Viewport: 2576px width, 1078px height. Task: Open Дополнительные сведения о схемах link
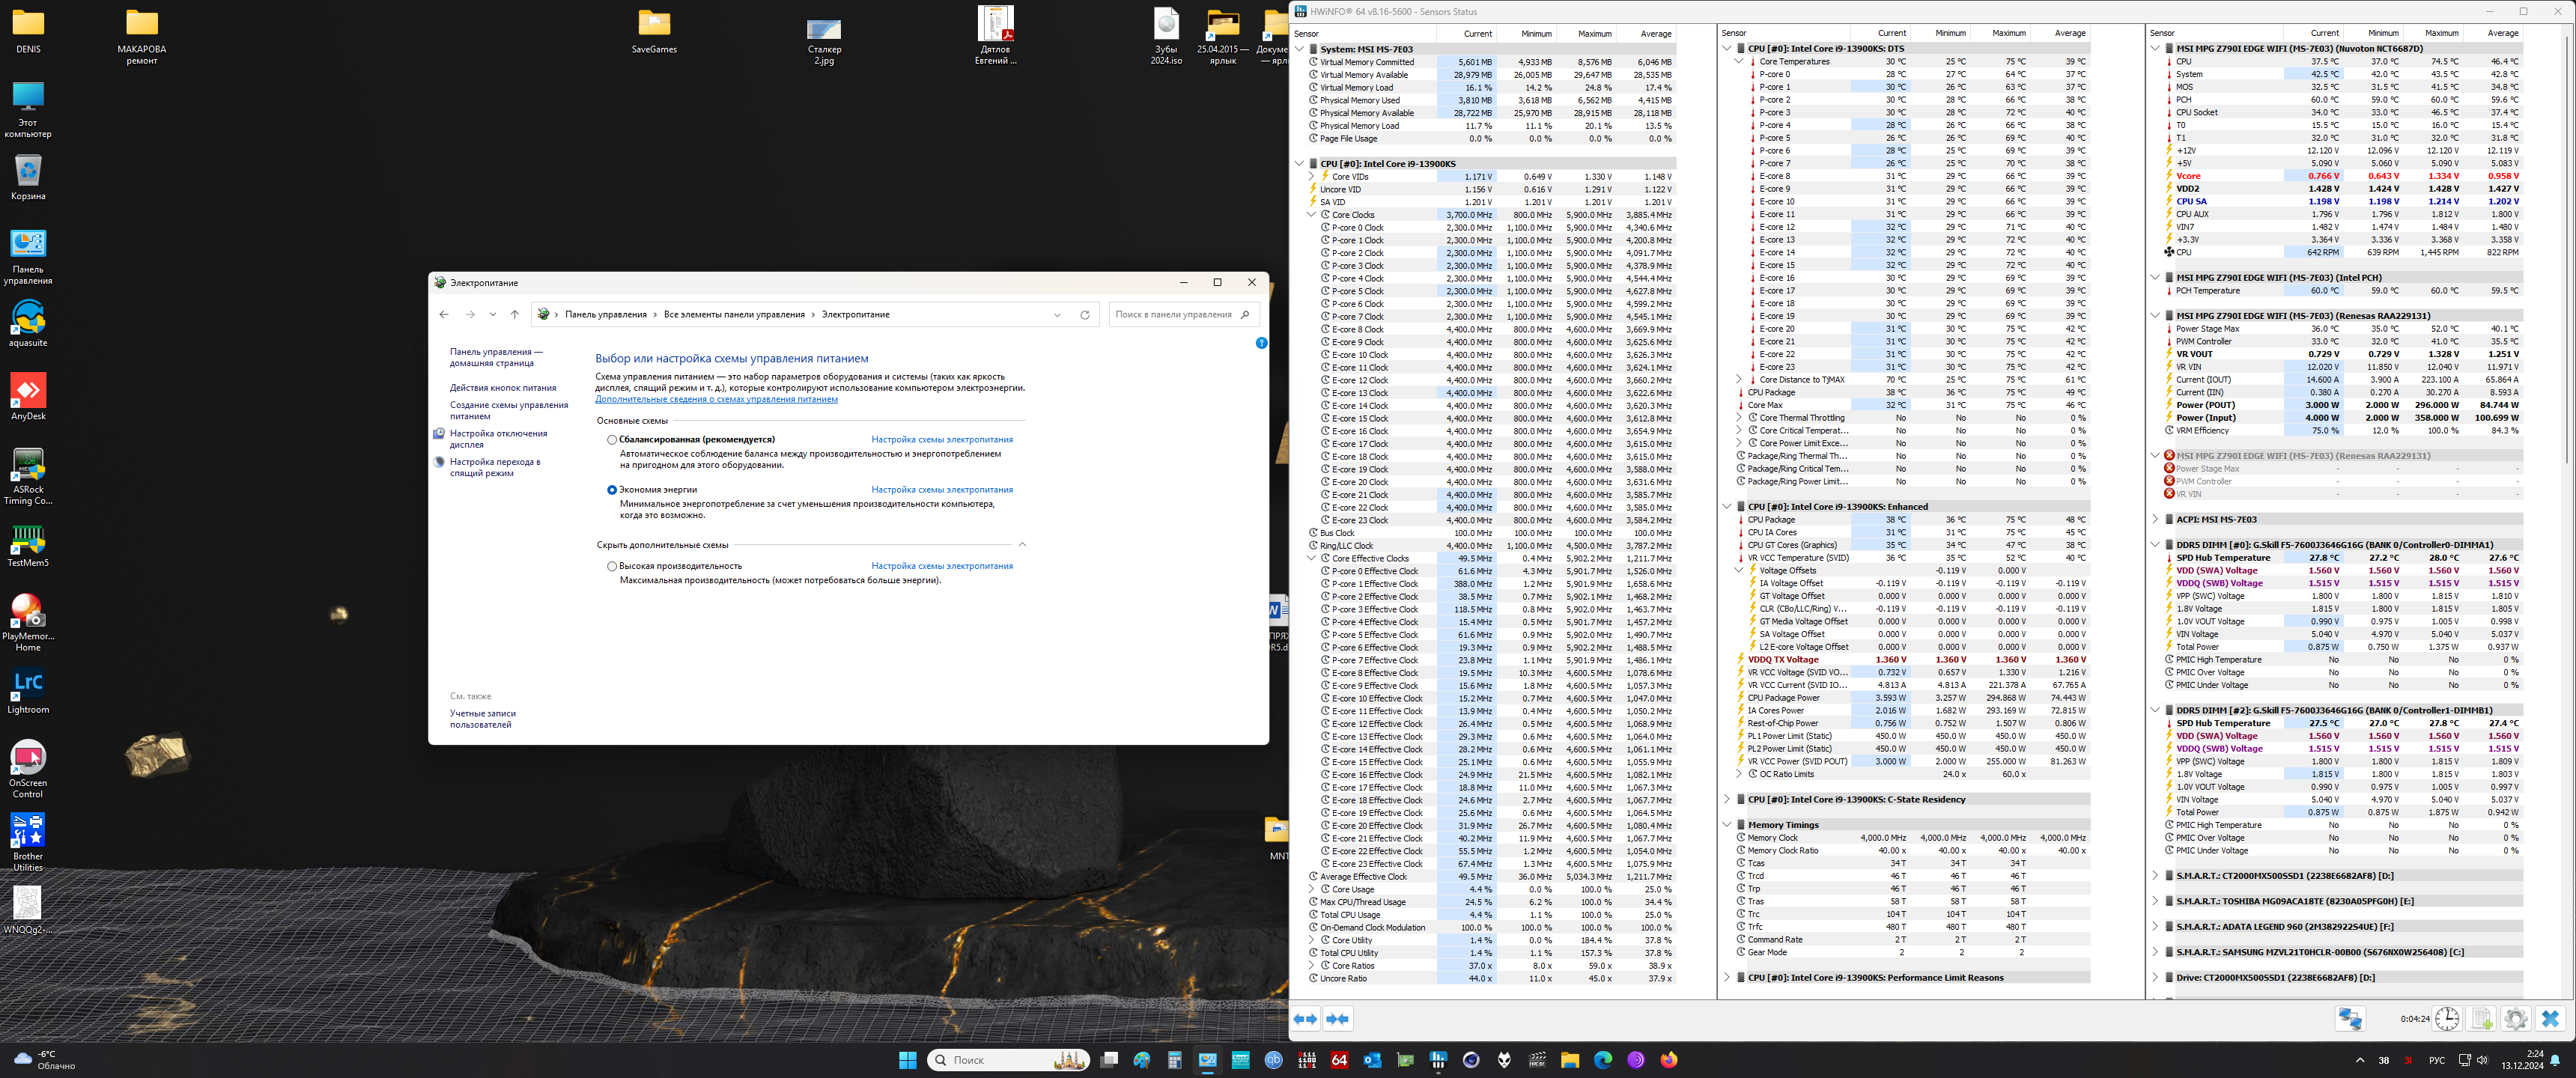coord(716,399)
